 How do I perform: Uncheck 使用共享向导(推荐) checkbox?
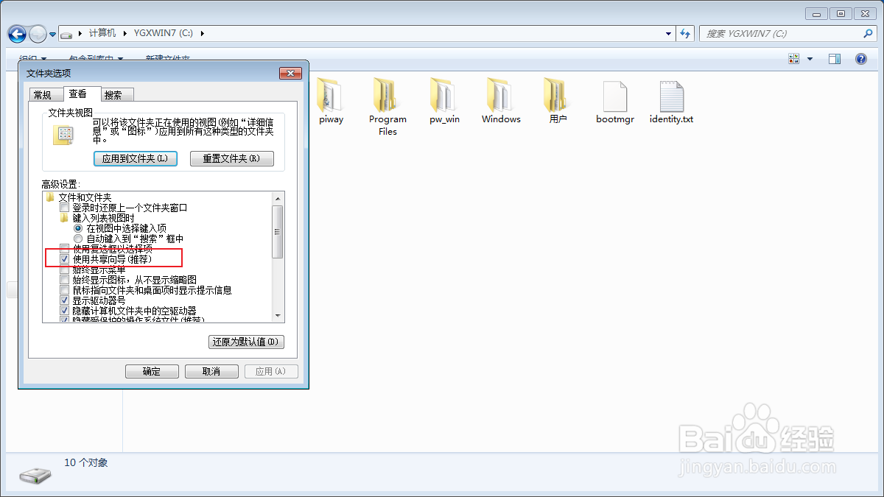(65, 259)
